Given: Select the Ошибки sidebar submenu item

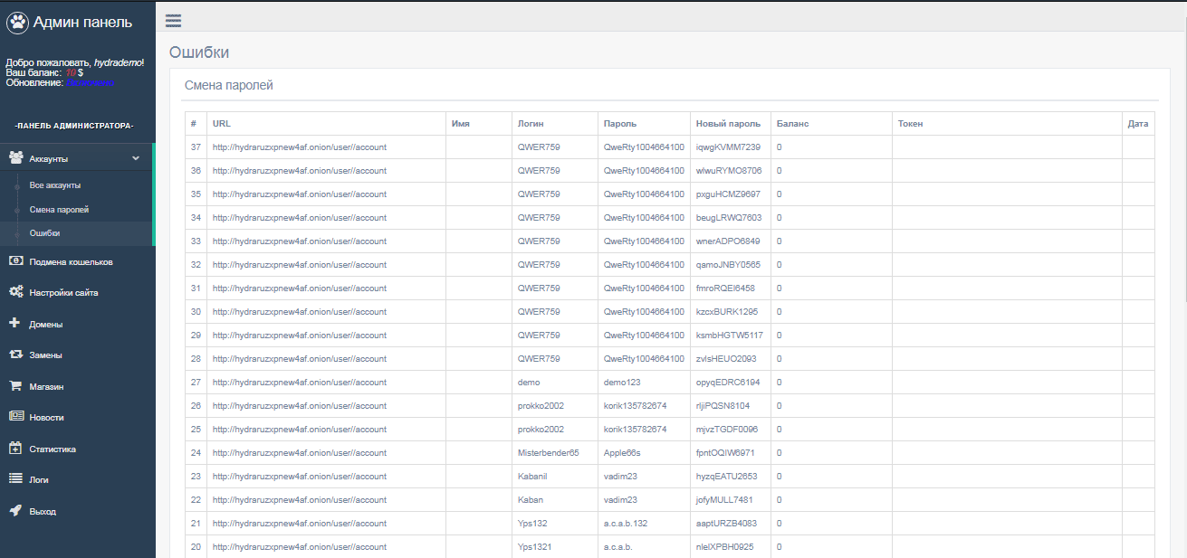Looking at the screenshot, I should tap(44, 233).
